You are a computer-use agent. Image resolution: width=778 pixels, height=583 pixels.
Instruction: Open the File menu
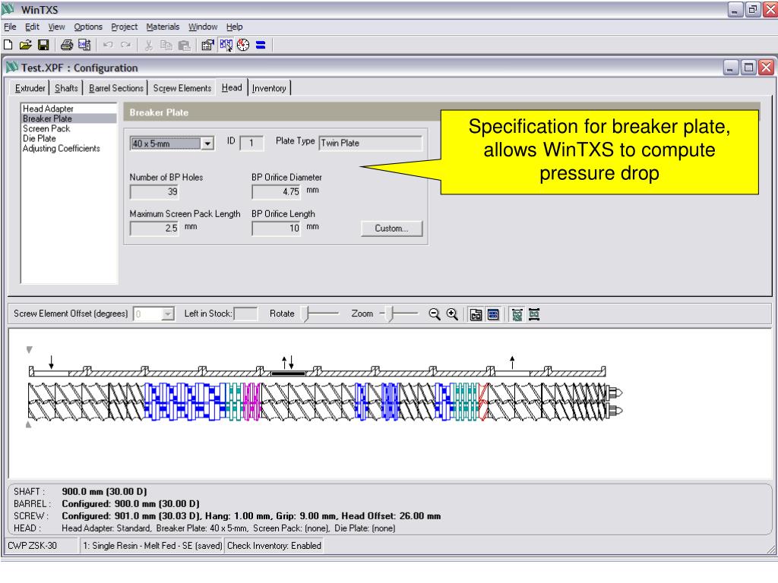[x=10, y=27]
